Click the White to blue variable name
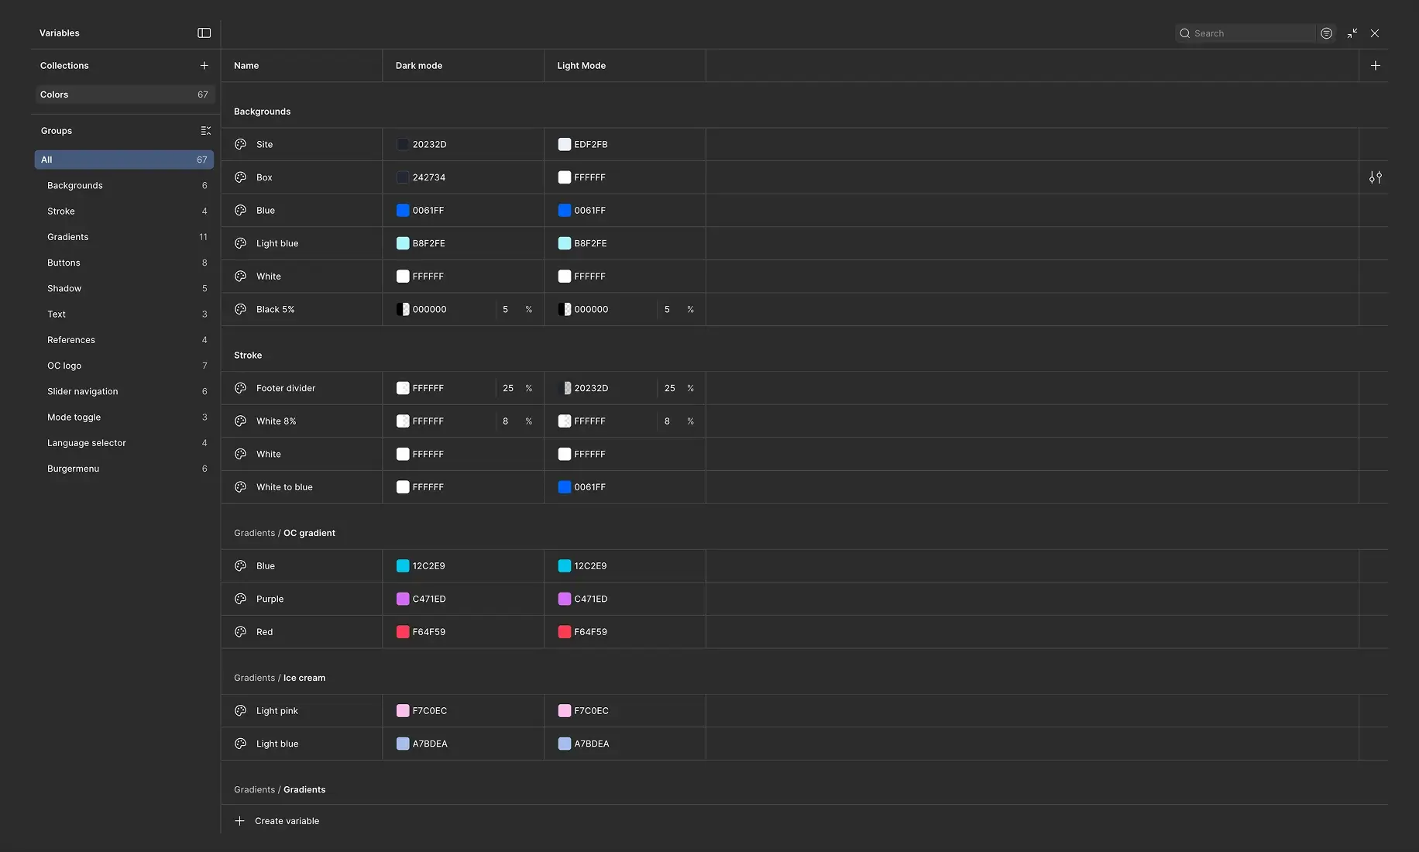The width and height of the screenshot is (1419, 852). coord(284,487)
